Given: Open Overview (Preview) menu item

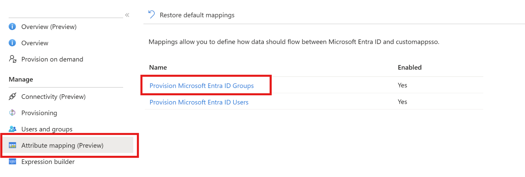Looking at the screenshot, I should tap(49, 27).
